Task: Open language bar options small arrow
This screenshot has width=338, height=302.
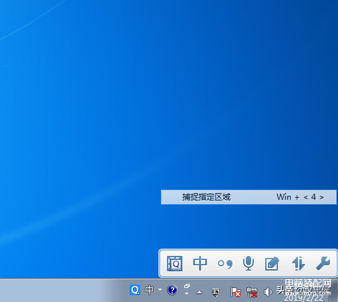Action: [187, 294]
